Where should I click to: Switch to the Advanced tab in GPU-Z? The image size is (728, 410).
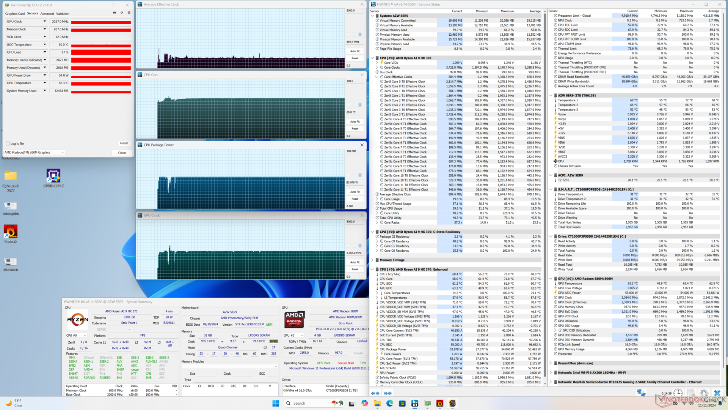coord(47,14)
